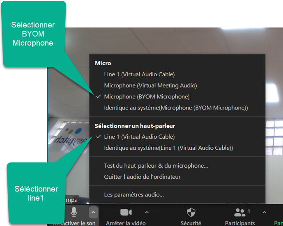
Task: Pick Identique au système microphone option
Action: [176, 108]
